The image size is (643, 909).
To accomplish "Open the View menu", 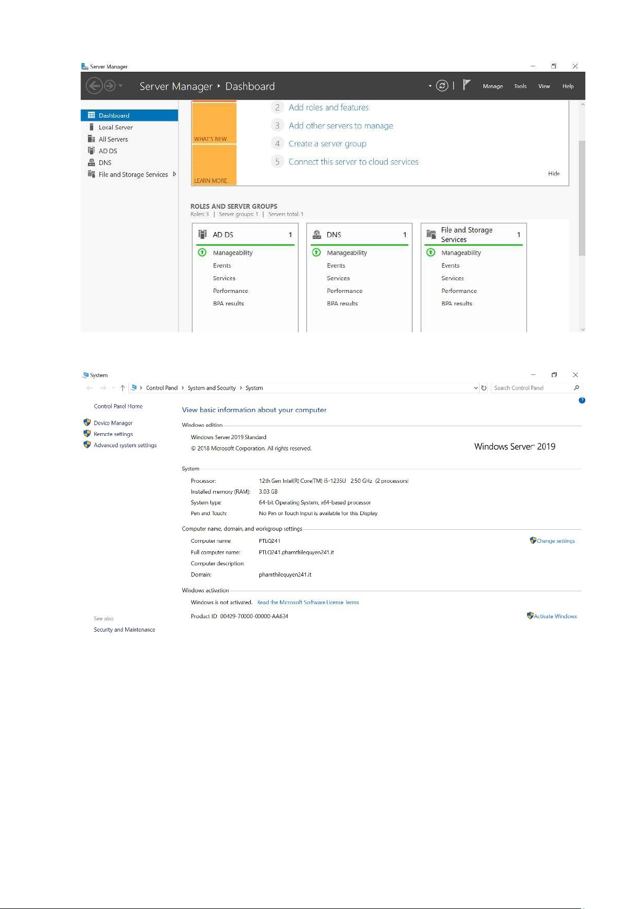I will (544, 86).
